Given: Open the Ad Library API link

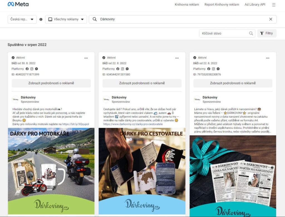Looking at the screenshot, I should 255,5.
